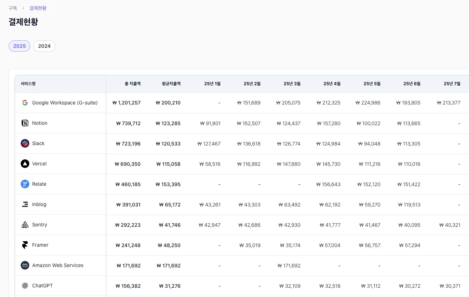Switch to the 2024 year tab

pos(44,46)
